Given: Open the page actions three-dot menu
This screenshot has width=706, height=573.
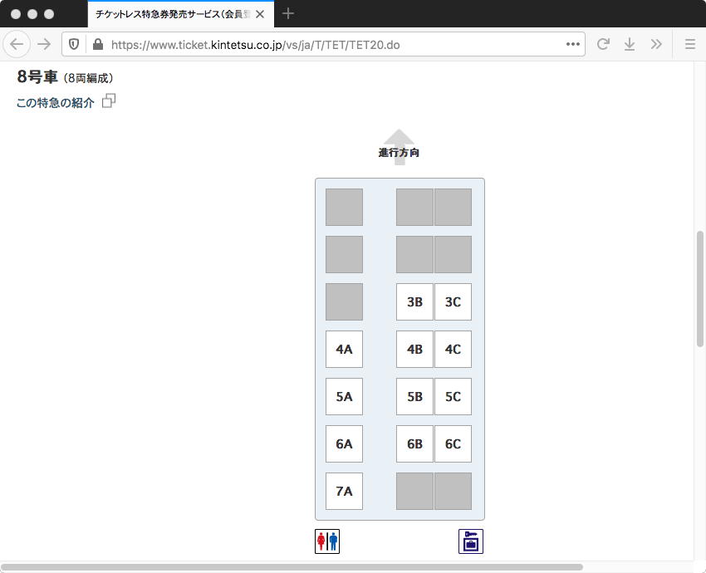Looking at the screenshot, I should tap(573, 44).
